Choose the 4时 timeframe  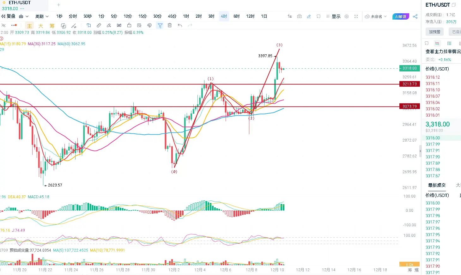tap(224, 16)
